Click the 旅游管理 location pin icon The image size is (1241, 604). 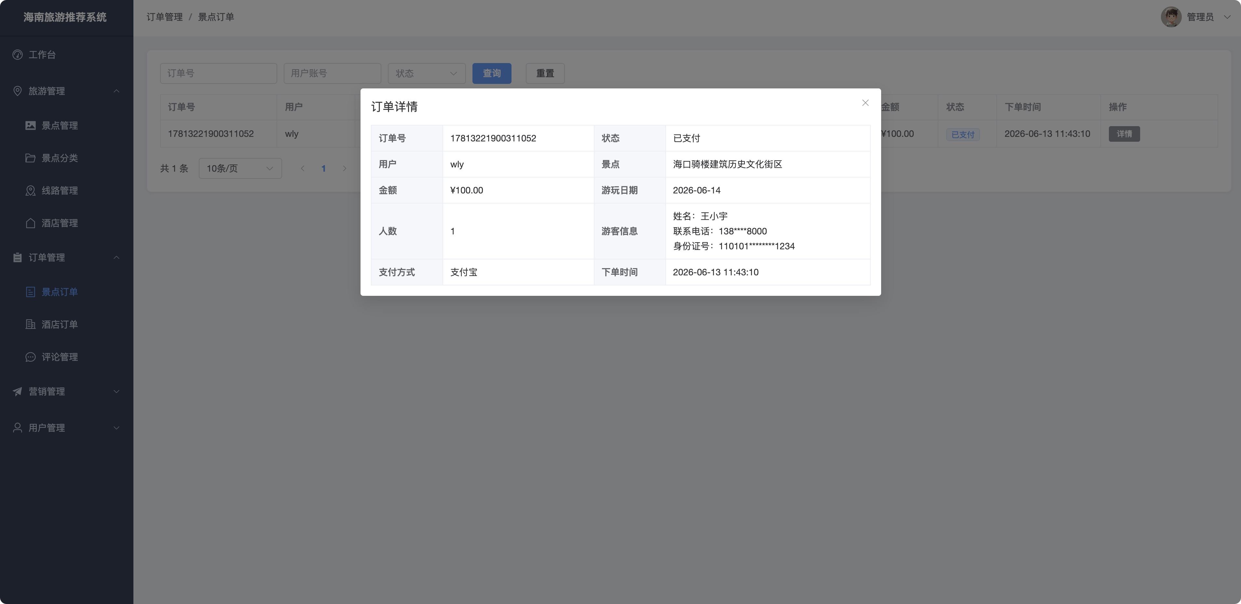tap(18, 91)
